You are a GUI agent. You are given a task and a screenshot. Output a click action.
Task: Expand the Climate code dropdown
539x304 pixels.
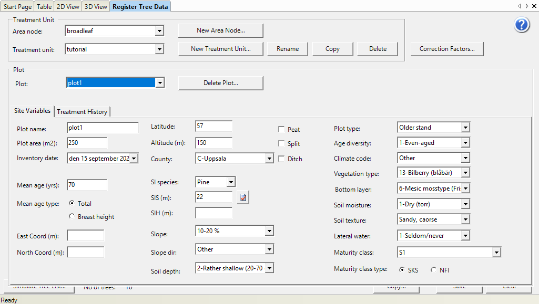click(465, 158)
